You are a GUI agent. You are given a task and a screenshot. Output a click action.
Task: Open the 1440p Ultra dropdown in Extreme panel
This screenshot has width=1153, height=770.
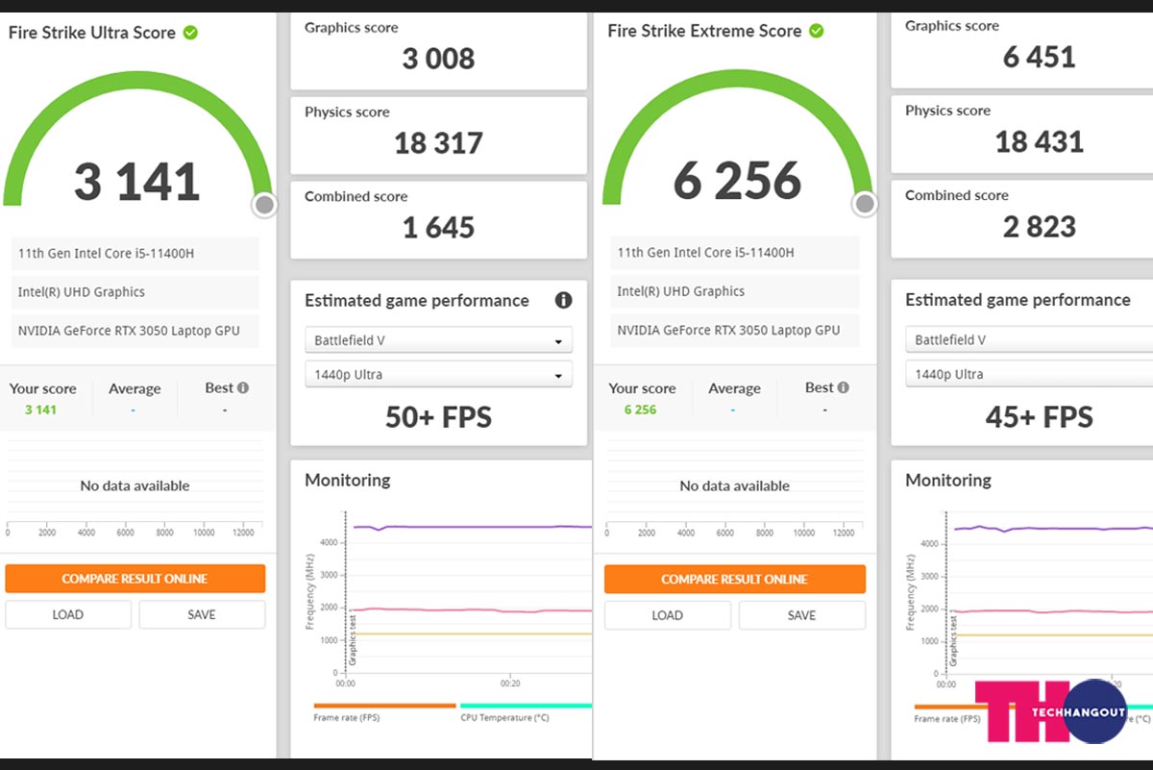click(x=1029, y=374)
